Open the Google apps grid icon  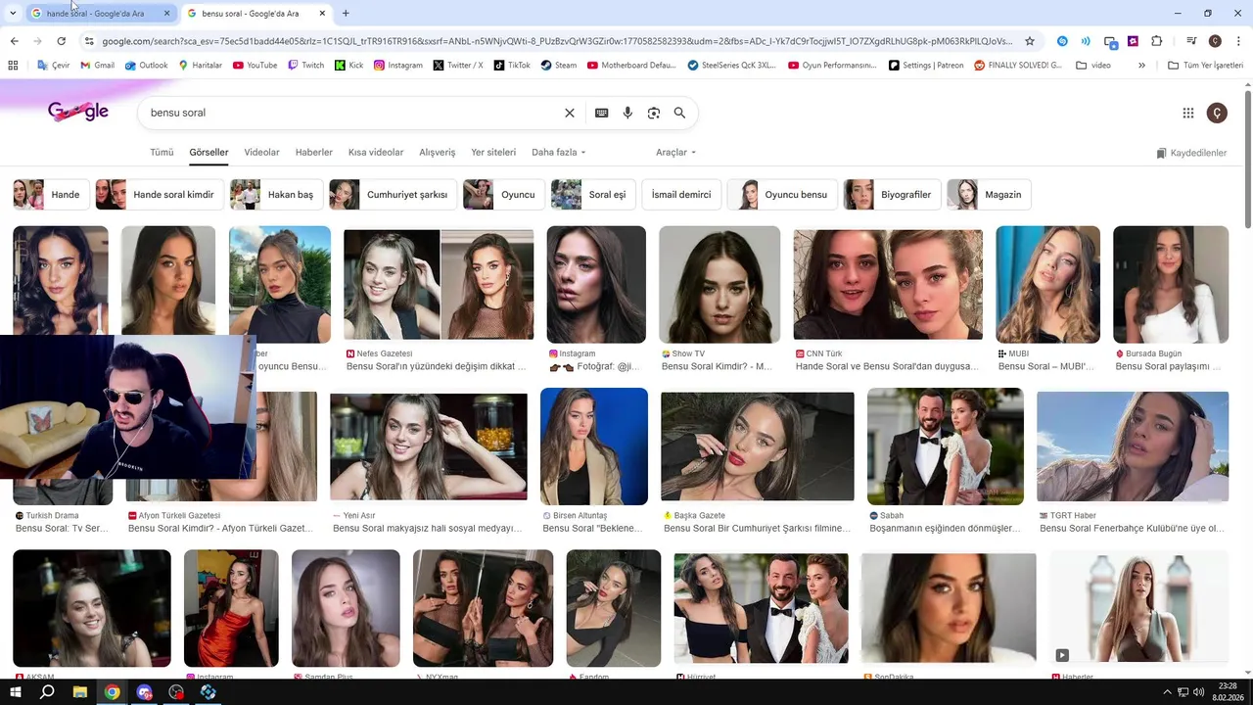1188,113
